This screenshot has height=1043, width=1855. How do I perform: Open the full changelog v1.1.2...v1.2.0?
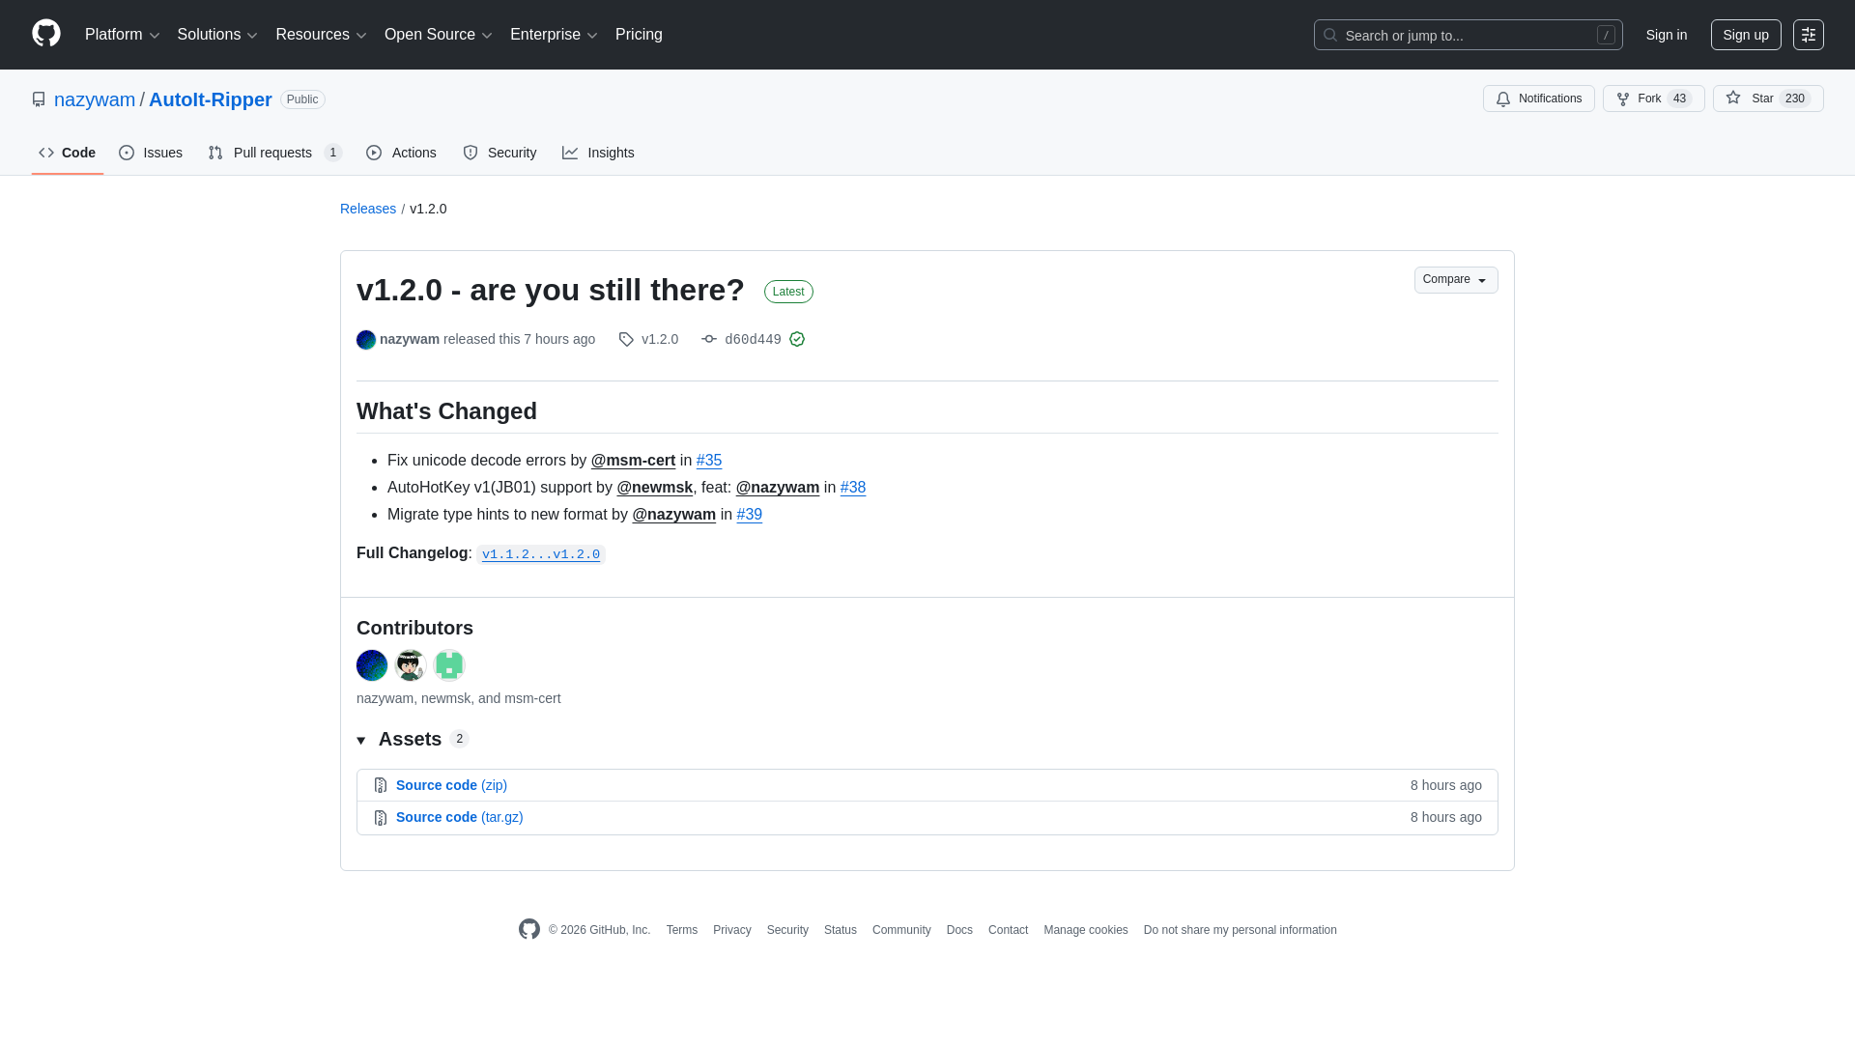[540, 554]
